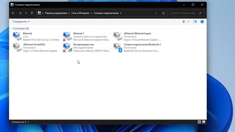Open recent locations chevron next to forward arrow

pos(26,13)
